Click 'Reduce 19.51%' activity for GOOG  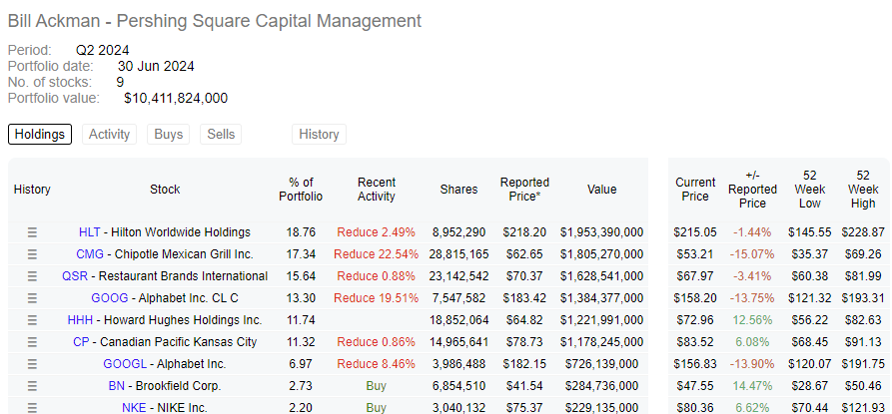coord(376,298)
